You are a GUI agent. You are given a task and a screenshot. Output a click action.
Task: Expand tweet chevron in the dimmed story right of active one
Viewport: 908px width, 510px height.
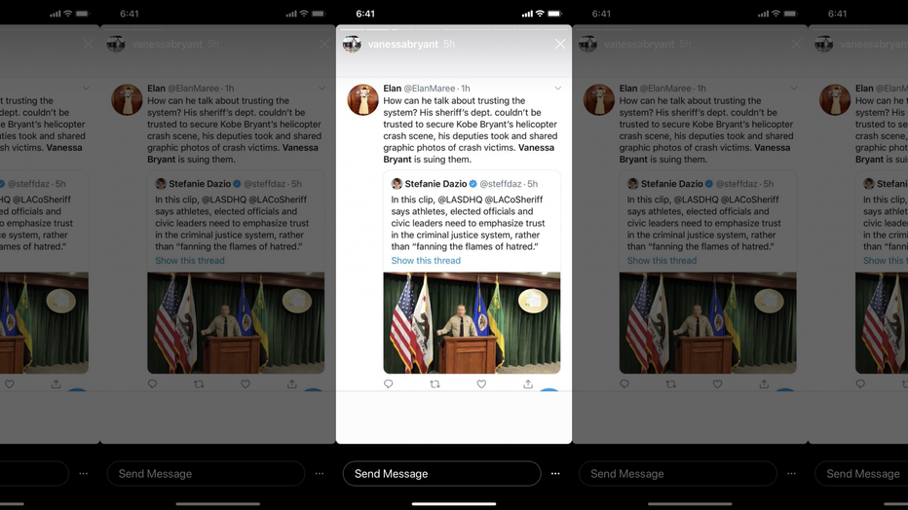[794, 89]
